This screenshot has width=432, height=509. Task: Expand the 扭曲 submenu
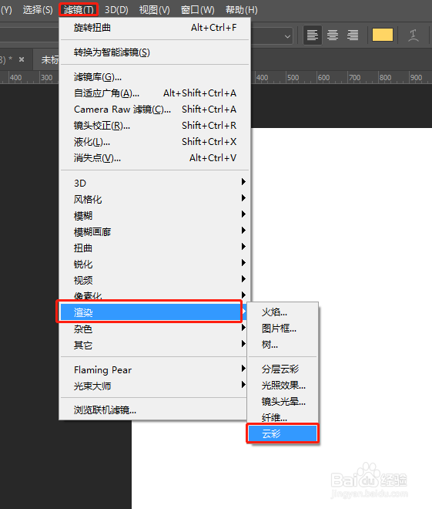click(155, 248)
